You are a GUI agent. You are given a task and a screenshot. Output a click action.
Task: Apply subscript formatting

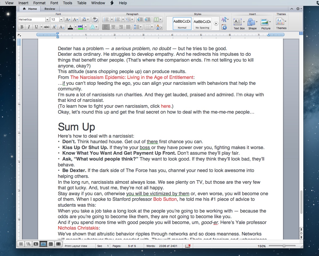62,27
